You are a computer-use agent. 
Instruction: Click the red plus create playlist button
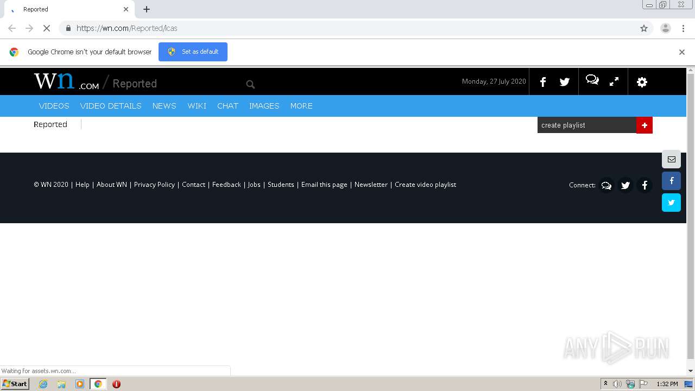645,125
